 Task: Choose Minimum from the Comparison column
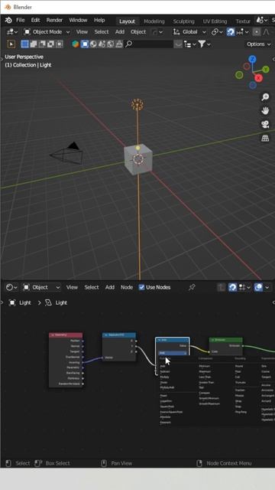coord(205,366)
